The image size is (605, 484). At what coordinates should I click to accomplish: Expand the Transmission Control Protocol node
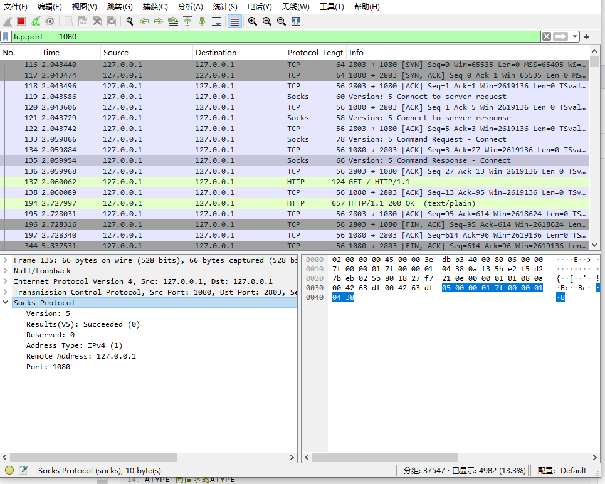tap(6, 292)
